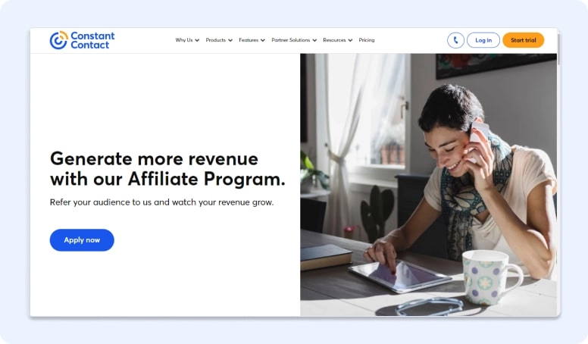Expand the Features dropdown
588x344 pixels.
pos(252,40)
